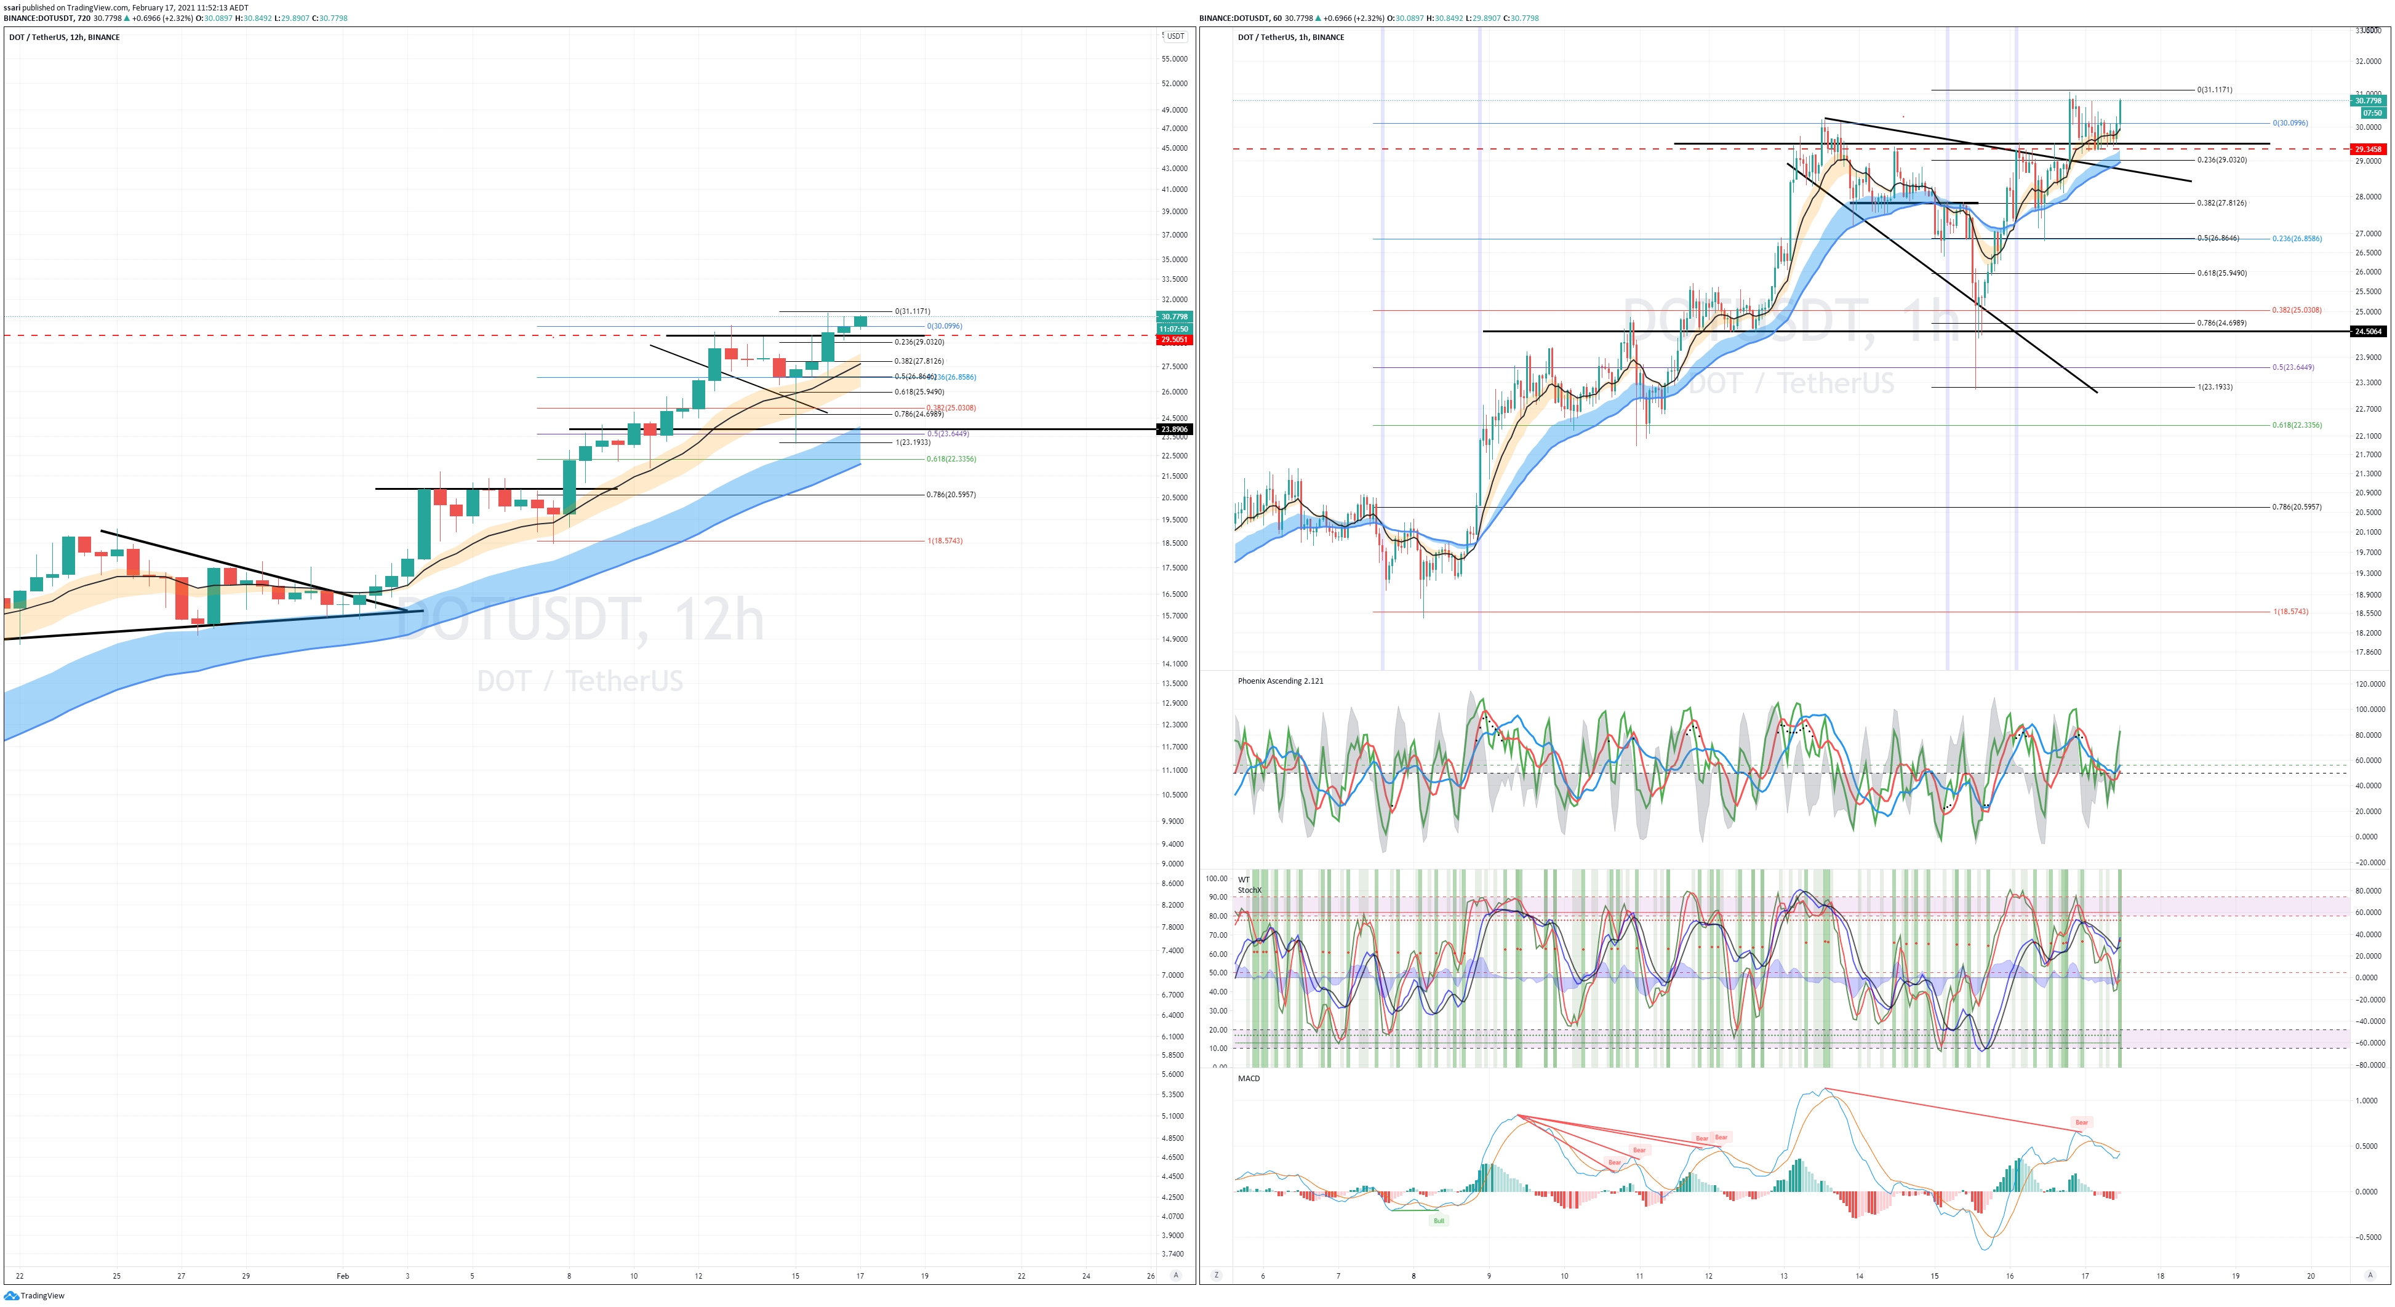Image resolution: width=2395 pixels, height=1307 pixels.
Task: Click the black 23.8906 price label
Action: click(1174, 430)
